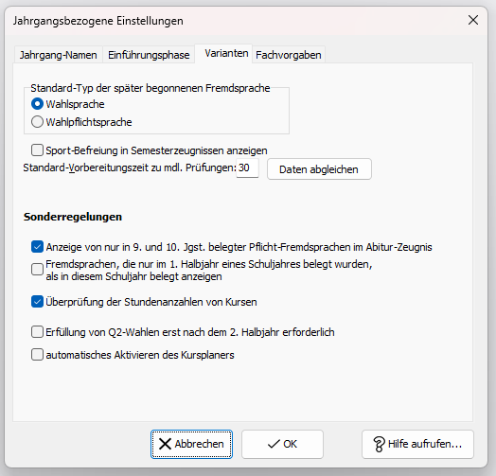Image resolution: width=496 pixels, height=476 pixels.
Task: Click the X icon on Abbrechen button
Action: coord(165,444)
